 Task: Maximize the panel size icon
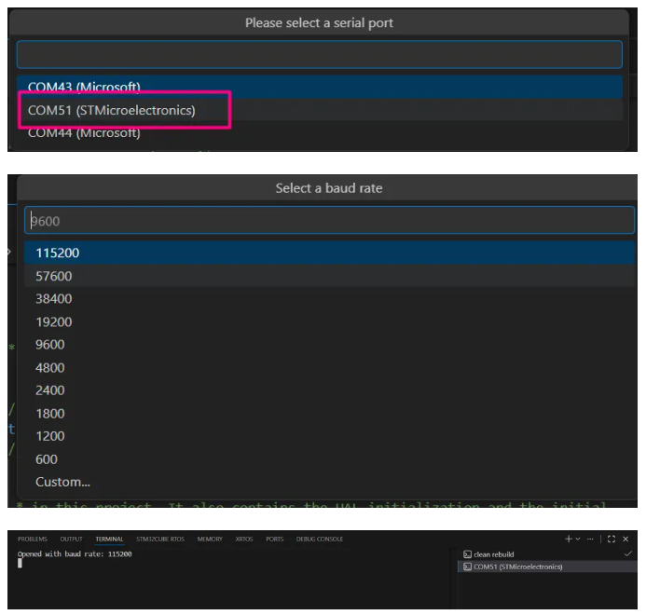(x=612, y=539)
